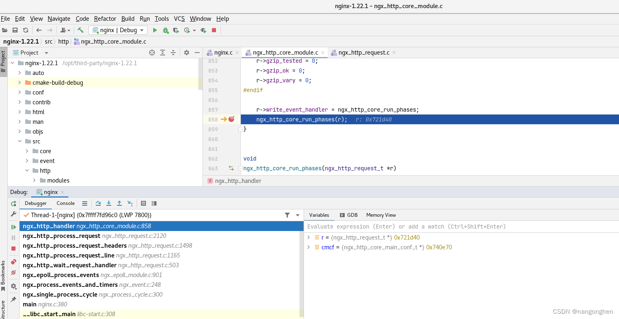Screen dimensions: 619x319
Task: Click the Open folder toolbar icon
Action: pyautogui.click(x=4, y=30)
